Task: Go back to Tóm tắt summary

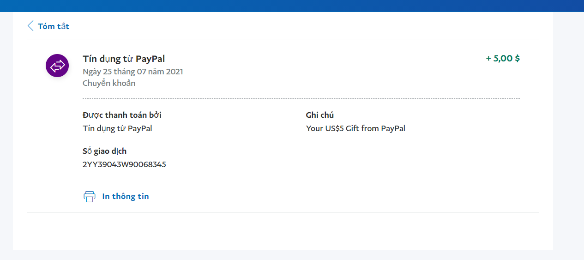Action: 54,26
